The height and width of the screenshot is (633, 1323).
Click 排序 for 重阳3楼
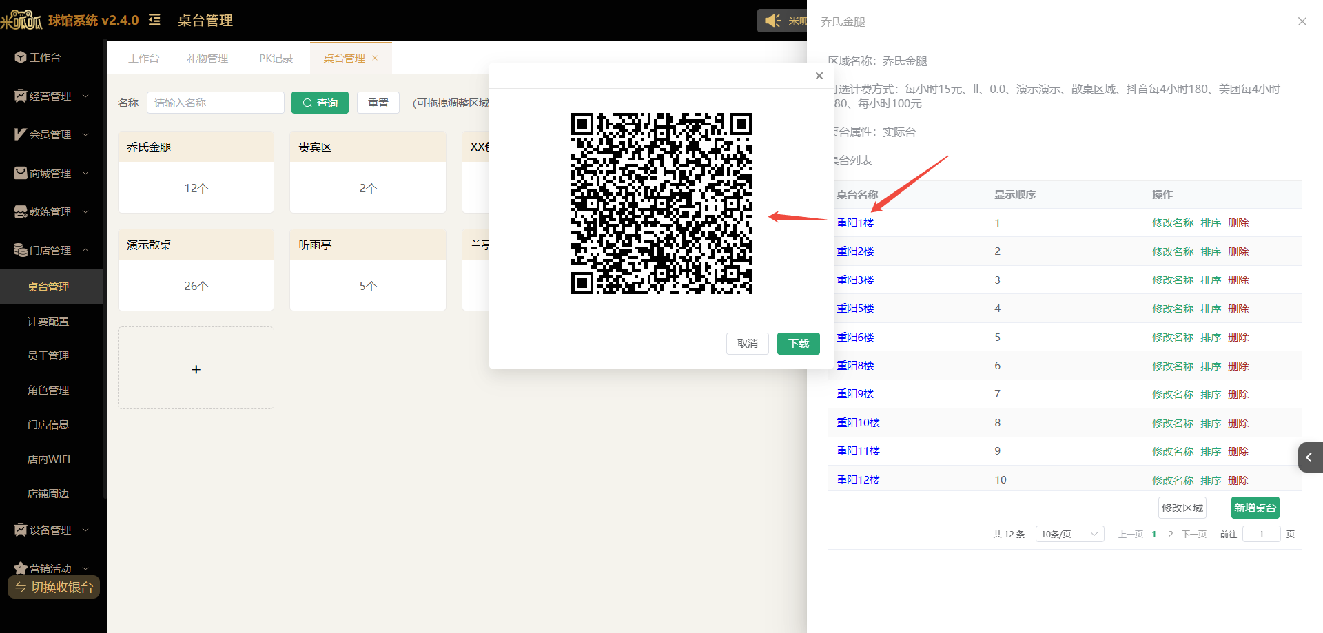click(1211, 280)
